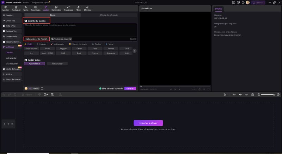282x154 pixels.
Task: Open the Efectos panel
Action: (87, 8)
